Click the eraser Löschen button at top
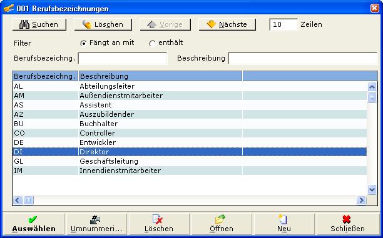 [x=103, y=24]
